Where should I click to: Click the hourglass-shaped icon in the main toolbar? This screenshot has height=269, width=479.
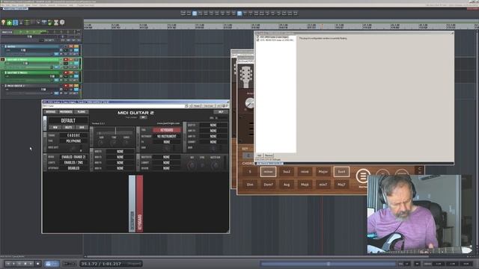(56, 22)
